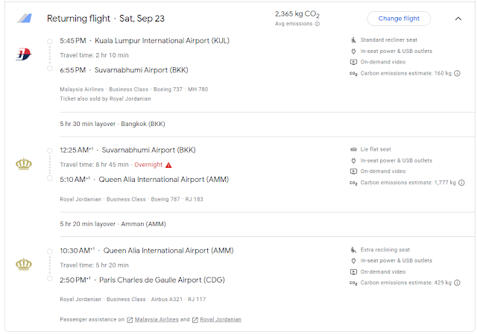
Task: Click Royal Jordanian crown logo for flight RJ 117
Action: click(x=22, y=264)
